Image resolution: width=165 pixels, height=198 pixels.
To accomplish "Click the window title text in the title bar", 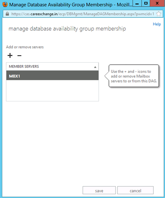I will [x=71, y=5].
